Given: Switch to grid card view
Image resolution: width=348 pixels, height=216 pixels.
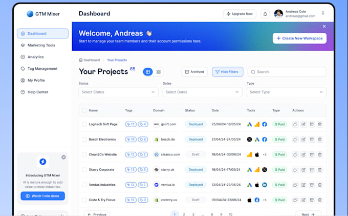Looking at the screenshot, I should pos(159,72).
